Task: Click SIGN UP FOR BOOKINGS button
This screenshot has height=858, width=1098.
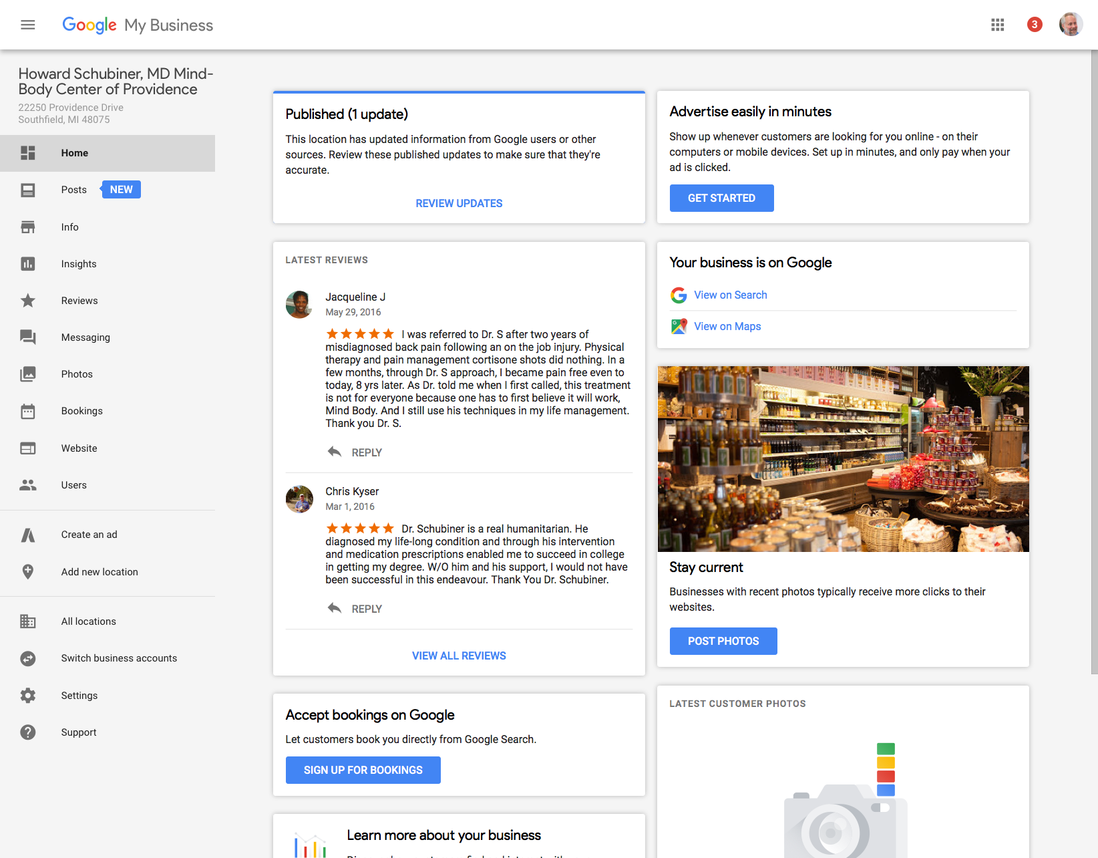Action: [x=363, y=770]
